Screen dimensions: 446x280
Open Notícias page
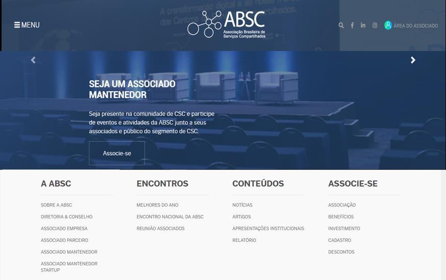pyautogui.click(x=242, y=205)
